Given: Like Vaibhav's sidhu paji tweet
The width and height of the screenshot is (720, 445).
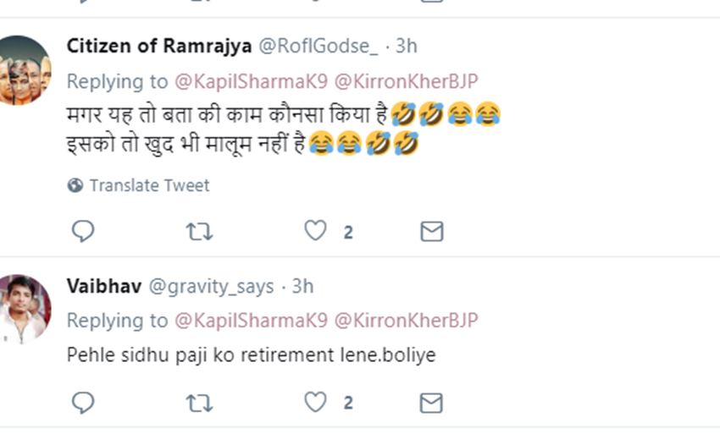Looking at the screenshot, I should [x=315, y=403].
